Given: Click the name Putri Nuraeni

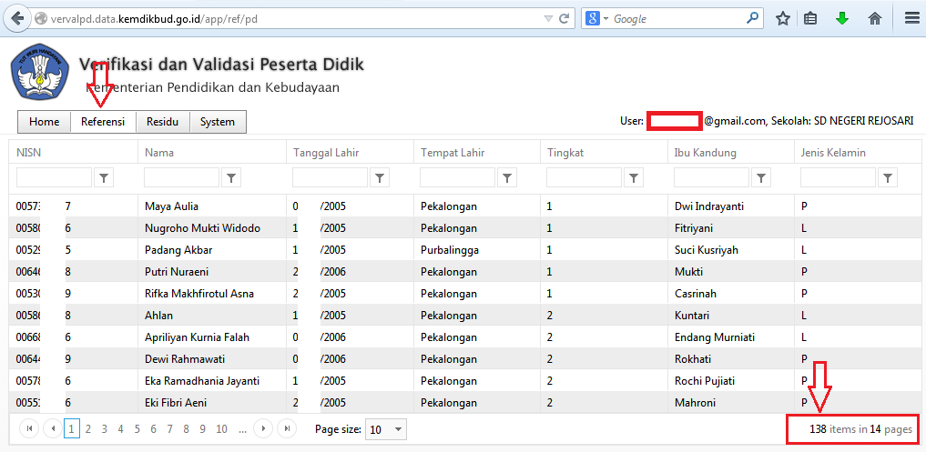Looking at the screenshot, I should (177, 271).
